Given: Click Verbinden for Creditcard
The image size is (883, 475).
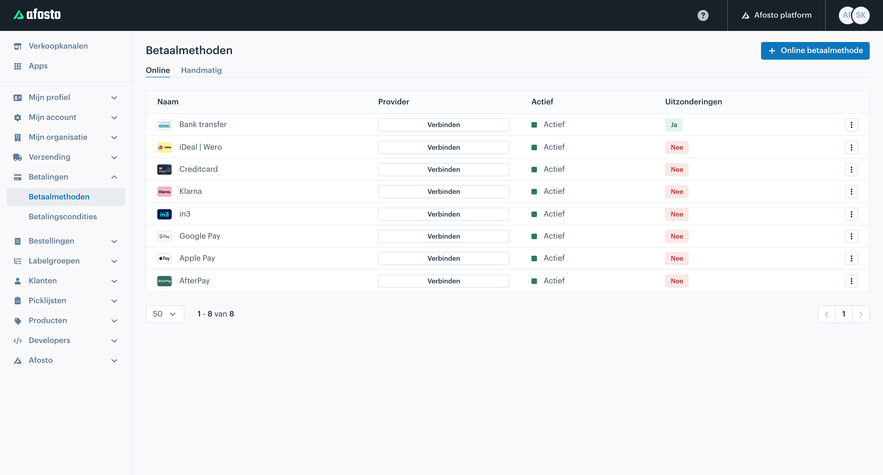Looking at the screenshot, I should click(443, 169).
